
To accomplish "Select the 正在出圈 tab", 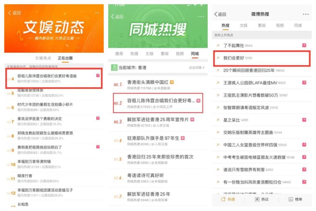I will point(65,58).
